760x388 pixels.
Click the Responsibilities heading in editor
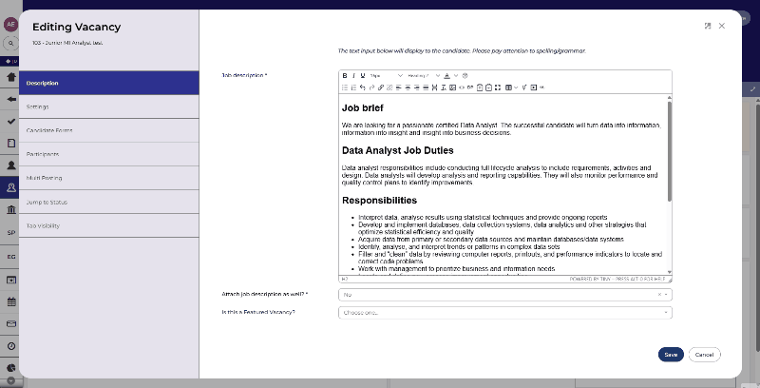click(x=379, y=201)
